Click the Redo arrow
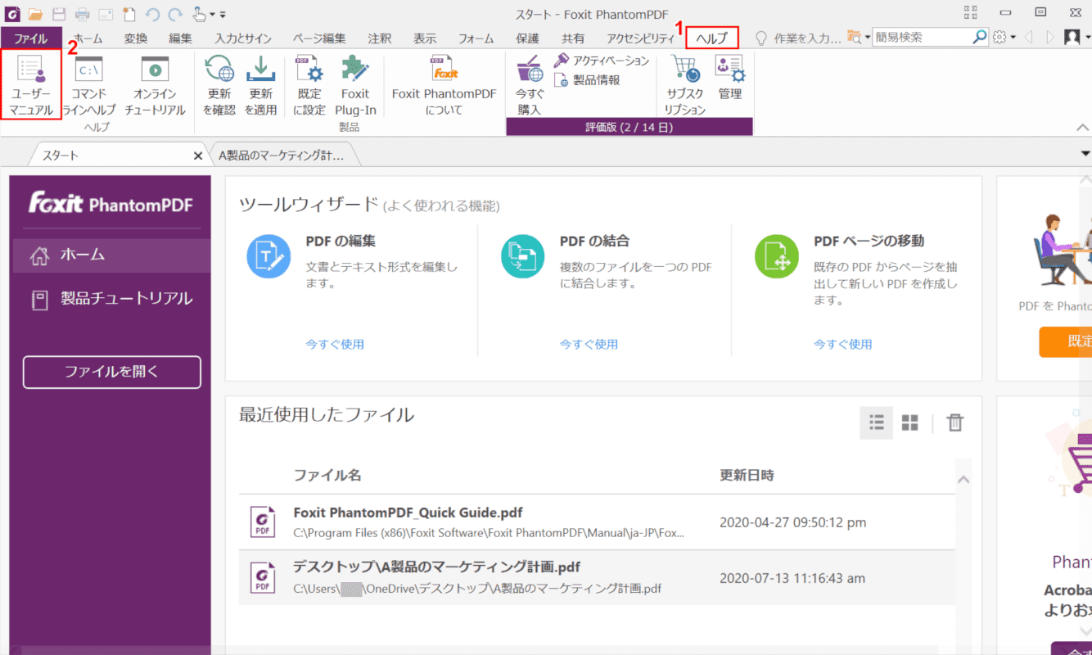Viewport: 1092px width, 655px height. [x=175, y=14]
